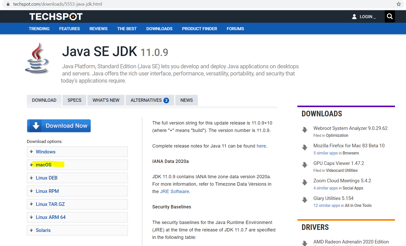Click the download arrow beside Mozilla Firefox for Mac
406x246 pixels.
coord(305,147)
